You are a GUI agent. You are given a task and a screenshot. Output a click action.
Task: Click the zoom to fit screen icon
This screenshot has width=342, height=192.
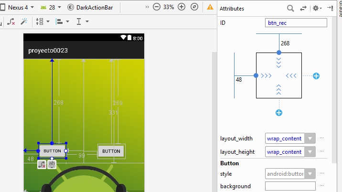point(194,7)
